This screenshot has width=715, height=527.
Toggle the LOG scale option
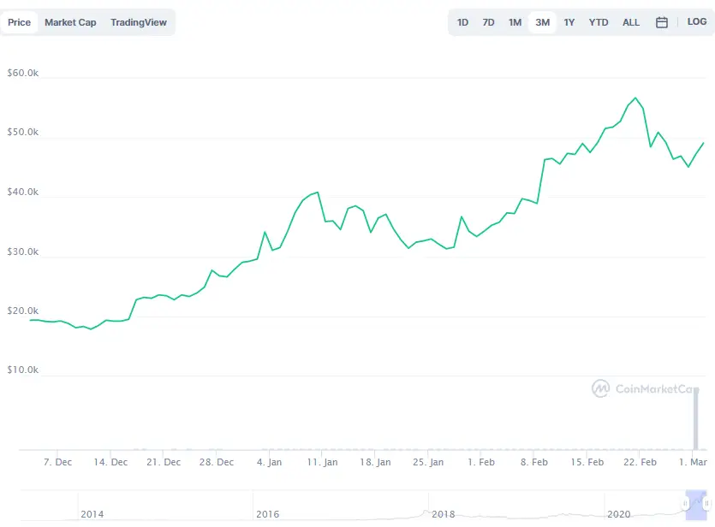[x=697, y=22]
